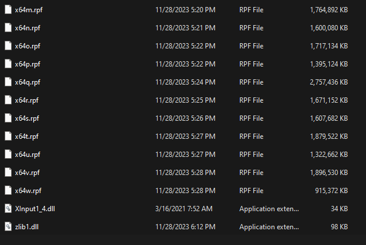This screenshot has width=366, height=245.
Task: Click the x64u.rpf file icon
Action: 8,155
